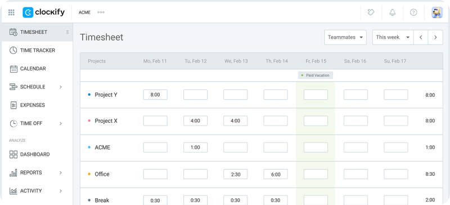Screen dimensions: 450x205
Task: Edit Project X Tuesday 4:00 field
Action: (x=195, y=121)
